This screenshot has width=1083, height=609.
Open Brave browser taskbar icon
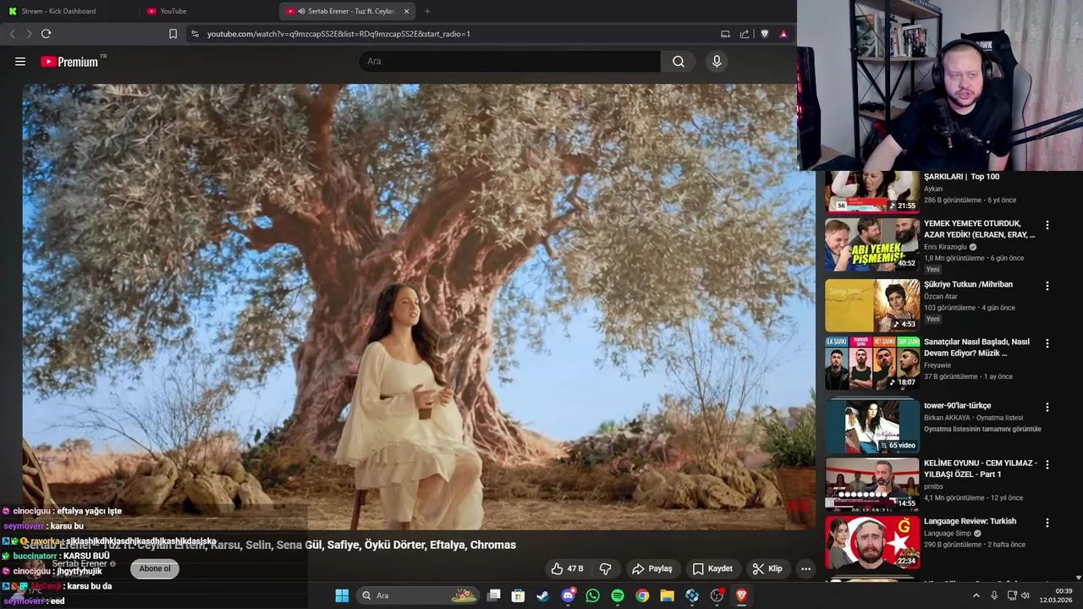[x=741, y=595]
